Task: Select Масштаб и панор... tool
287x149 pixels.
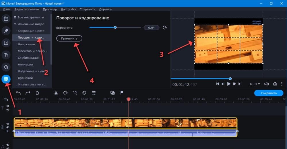Action: pos(32,51)
